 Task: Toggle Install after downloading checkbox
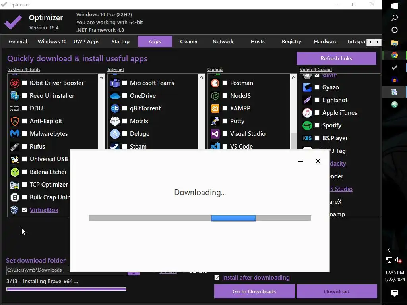tap(217, 278)
